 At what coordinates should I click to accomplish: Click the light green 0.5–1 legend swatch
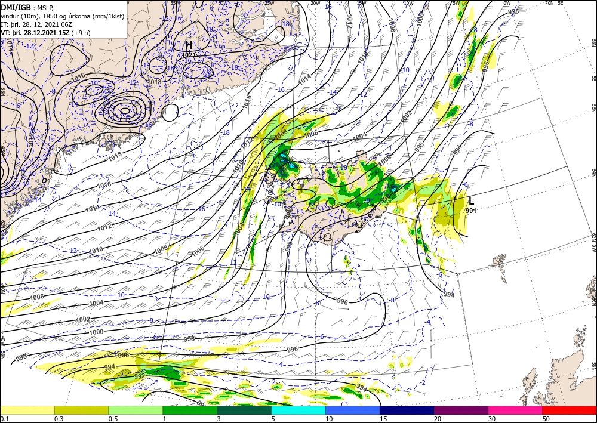click(x=136, y=410)
